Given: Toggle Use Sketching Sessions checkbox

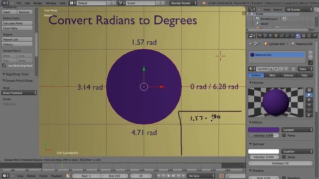Looking at the screenshot, I should tap(4, 65).
